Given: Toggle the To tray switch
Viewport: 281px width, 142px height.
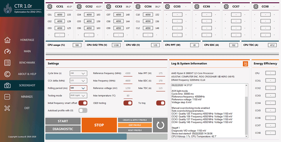Looking at the screenshot, I should [x=160, y=103].
